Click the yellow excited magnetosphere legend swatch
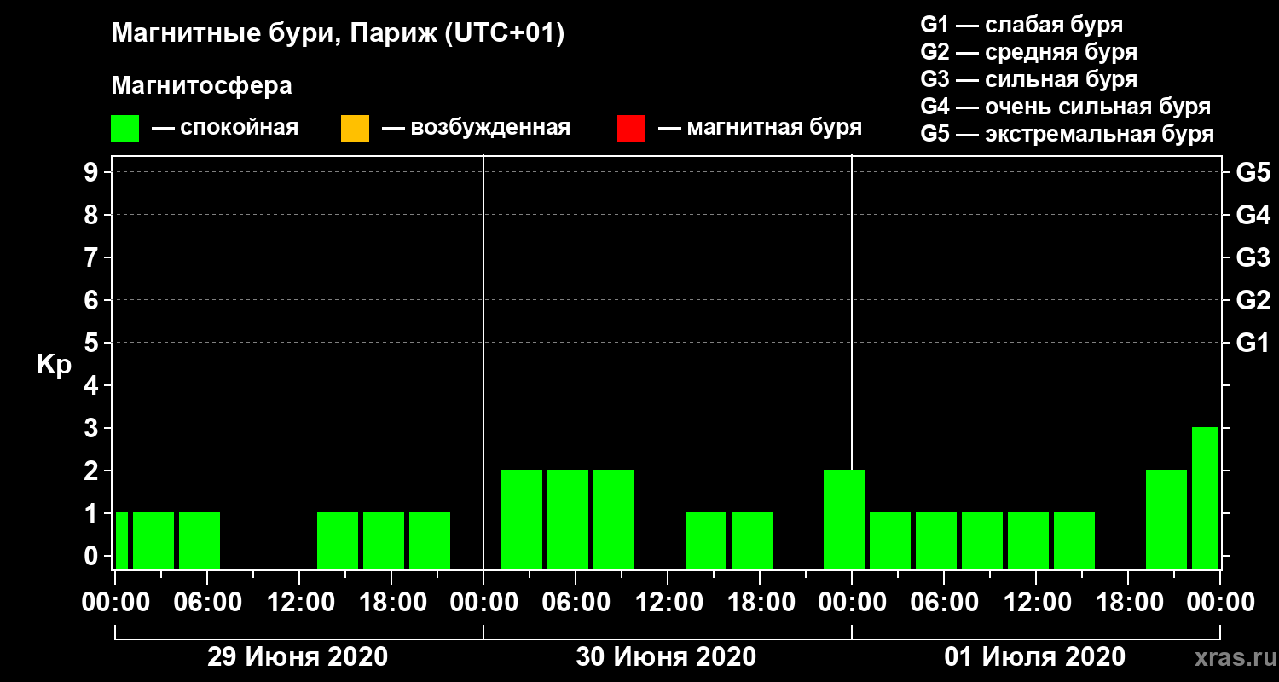This screenshot has height=682, width=1279. pos(355,129)
